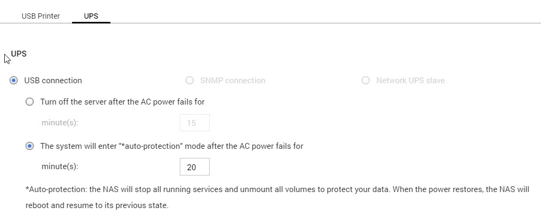Click the minutes field showing 15
Image resolution: width=541 pixels, height=215 pixels.
coord(195,123)
